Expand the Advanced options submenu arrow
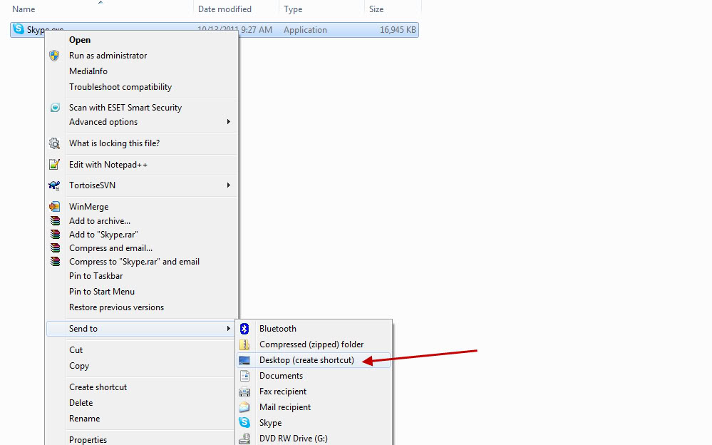The width and height of the screenshot is (712, 445). tap(228, 122)
